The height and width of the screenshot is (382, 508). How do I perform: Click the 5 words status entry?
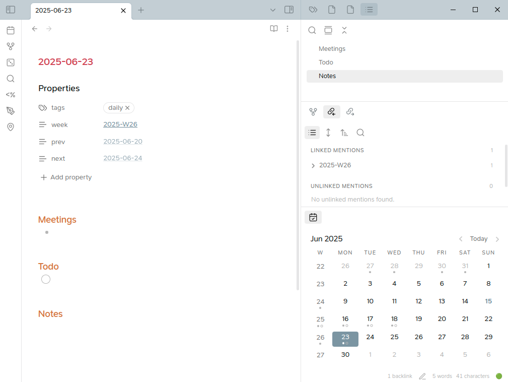point(442,376)
